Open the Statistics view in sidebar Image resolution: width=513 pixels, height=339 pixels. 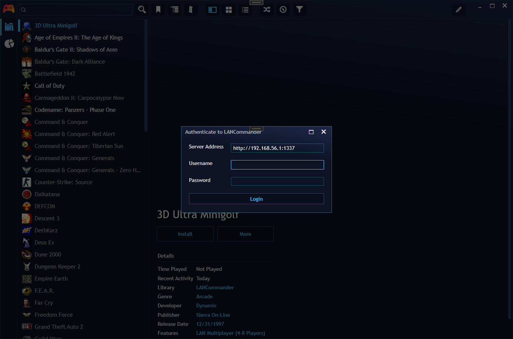9,44
